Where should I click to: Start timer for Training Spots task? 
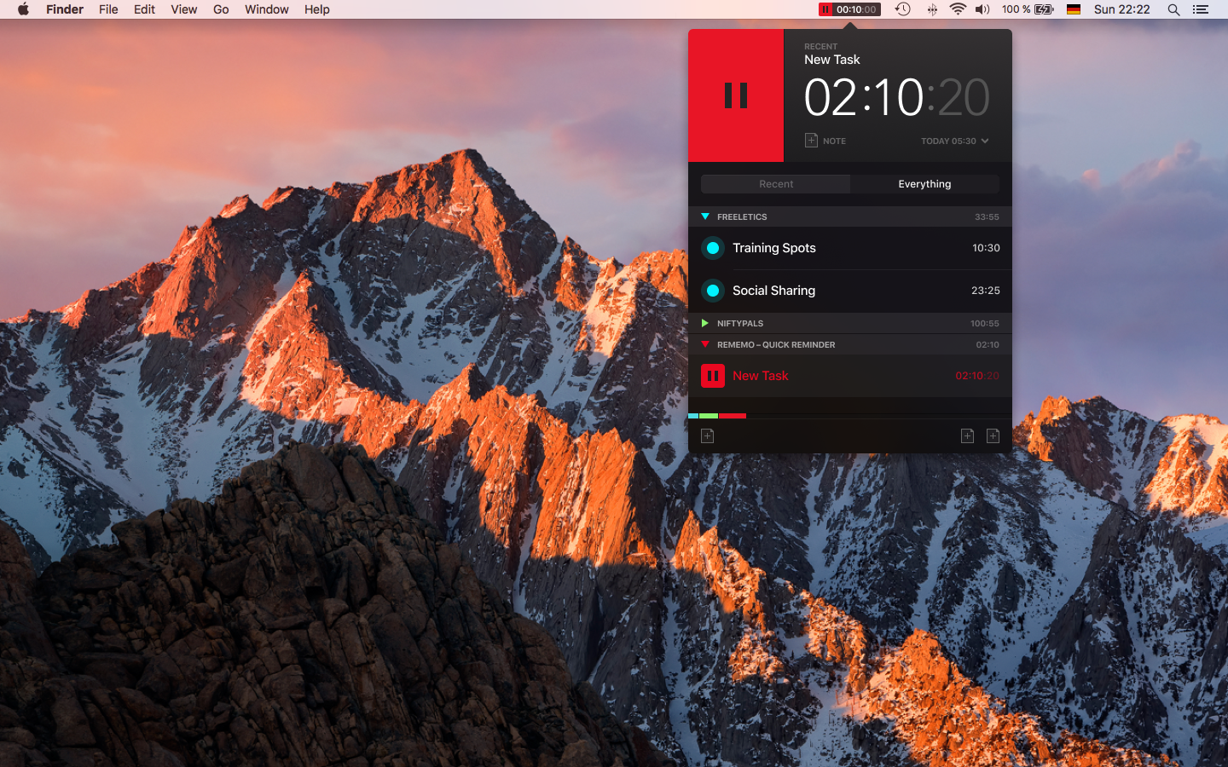(x=713, y=248)
